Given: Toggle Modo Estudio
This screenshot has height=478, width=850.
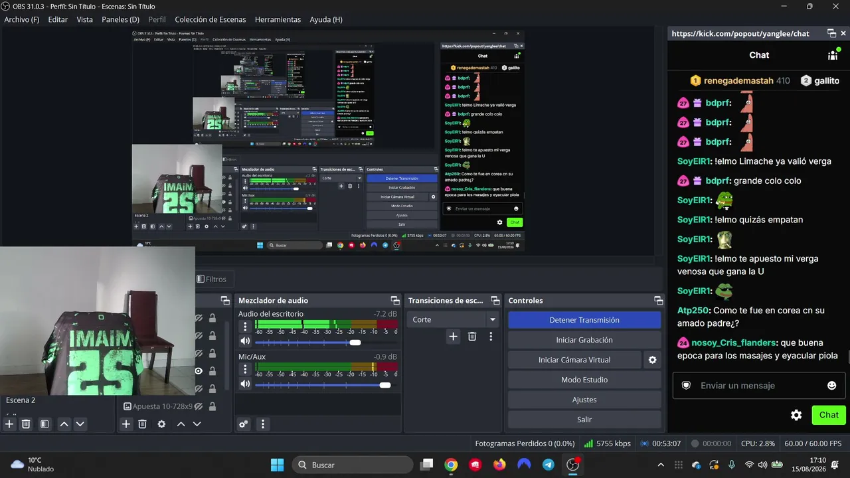Looking at the screenshot, I should 584,380.
